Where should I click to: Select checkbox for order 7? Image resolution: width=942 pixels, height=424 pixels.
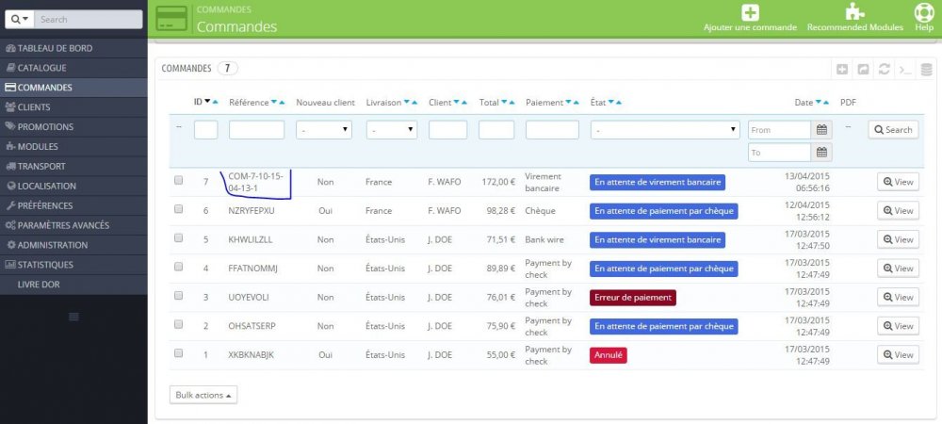(178, 180)
